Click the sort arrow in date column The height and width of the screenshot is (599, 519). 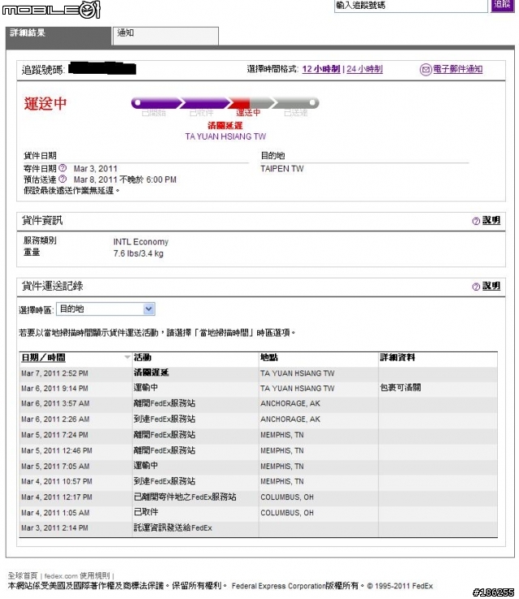point(127,357)
